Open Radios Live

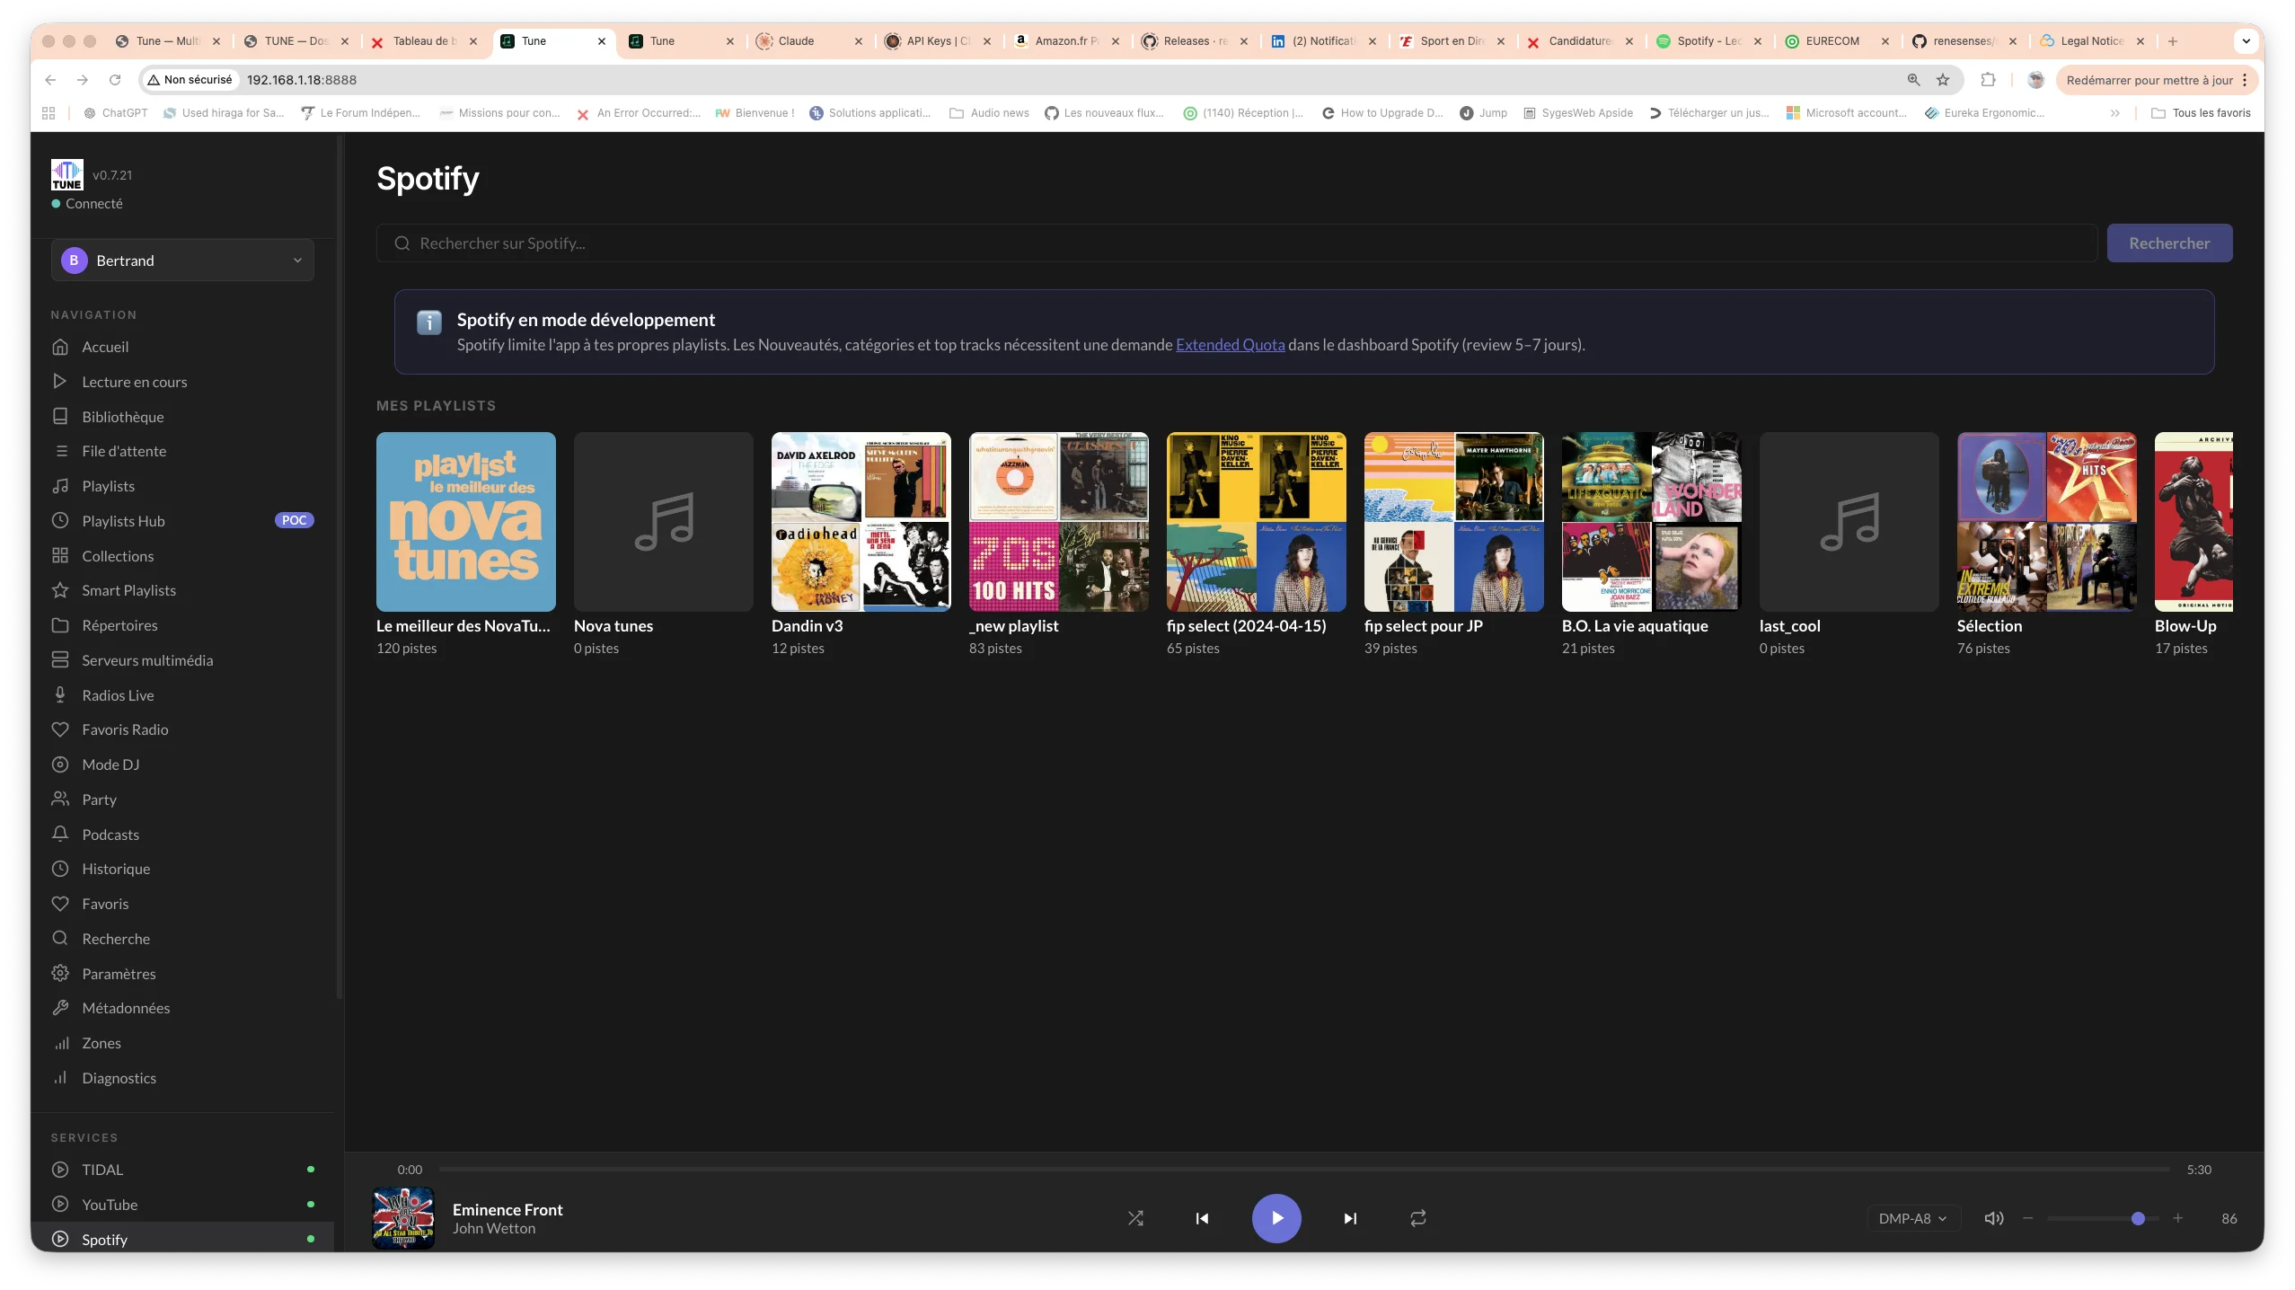point(182,695)
